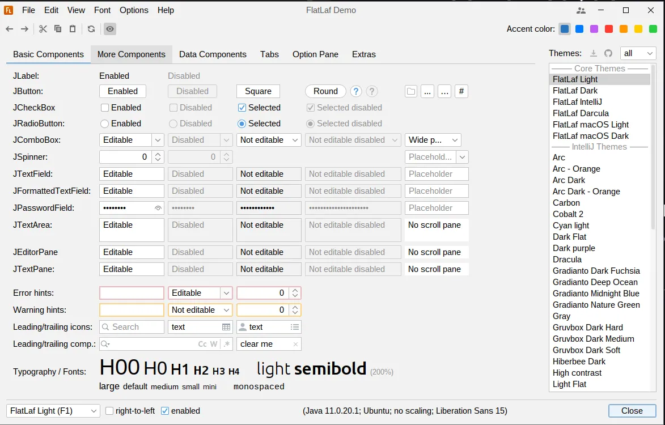Click the Round button

[326, 91]
